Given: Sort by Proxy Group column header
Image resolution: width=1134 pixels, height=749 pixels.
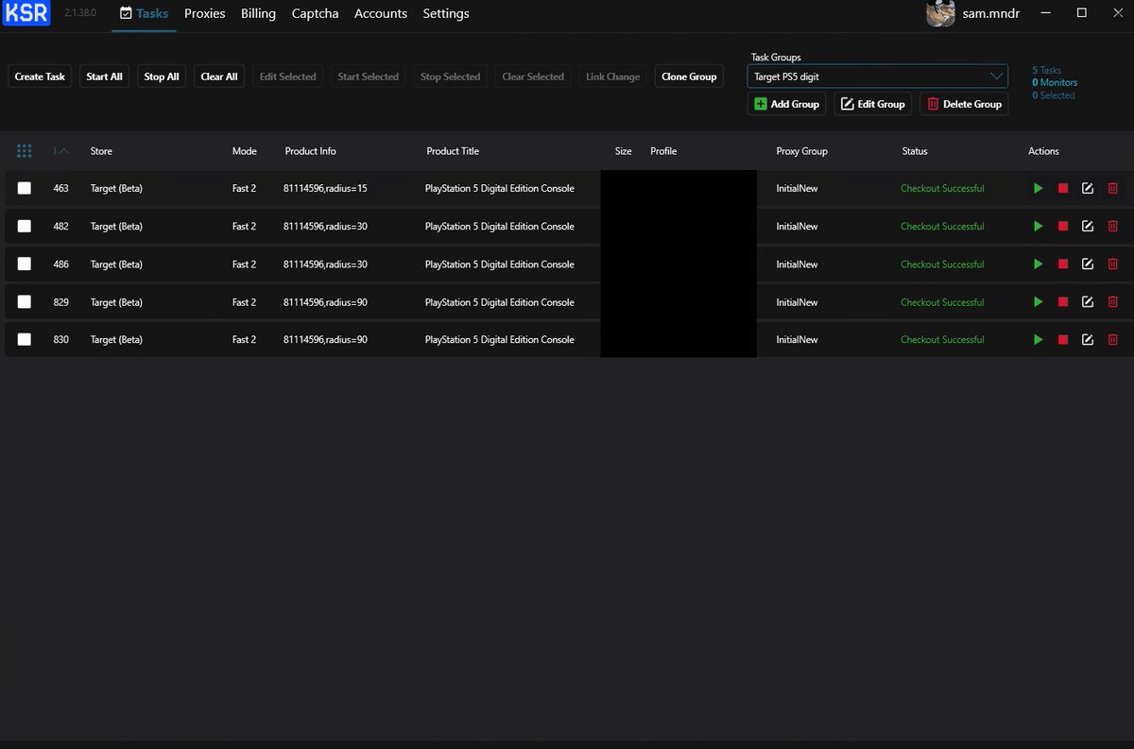Looking at the screenshot, I should coord(801,151).
